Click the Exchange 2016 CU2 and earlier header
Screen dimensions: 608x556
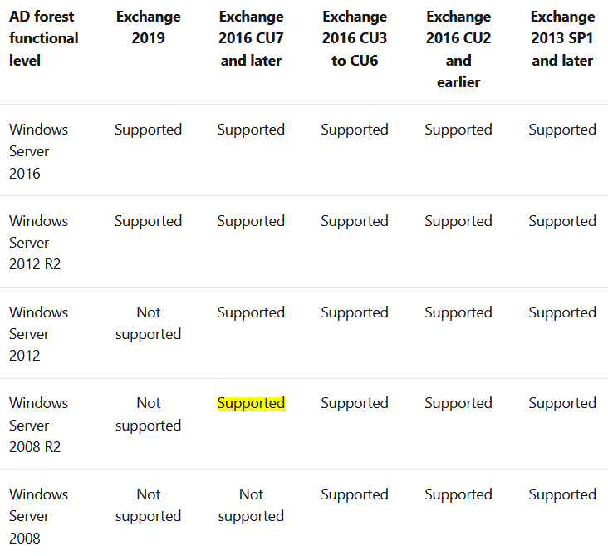coord(458,49)
